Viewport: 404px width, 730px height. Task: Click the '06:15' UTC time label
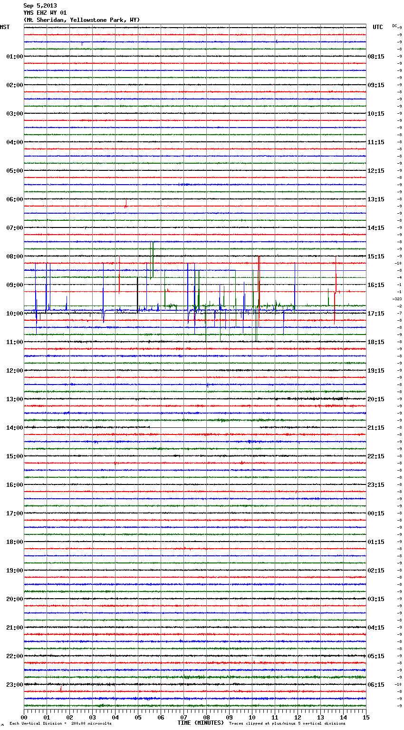376,685
